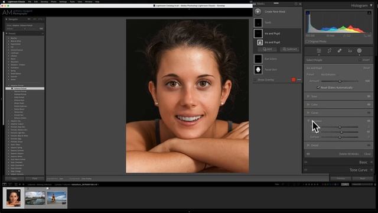This screenshot has width=378, height=213.
Task: Toggle the Invert checkbox
Action: (x=360, y=60)
